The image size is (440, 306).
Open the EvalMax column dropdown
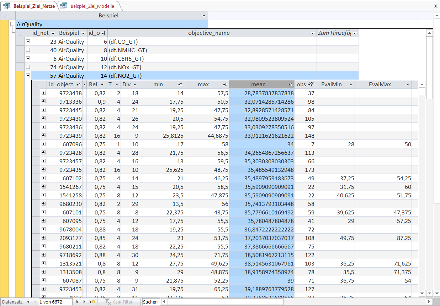(x=408, y=84)
